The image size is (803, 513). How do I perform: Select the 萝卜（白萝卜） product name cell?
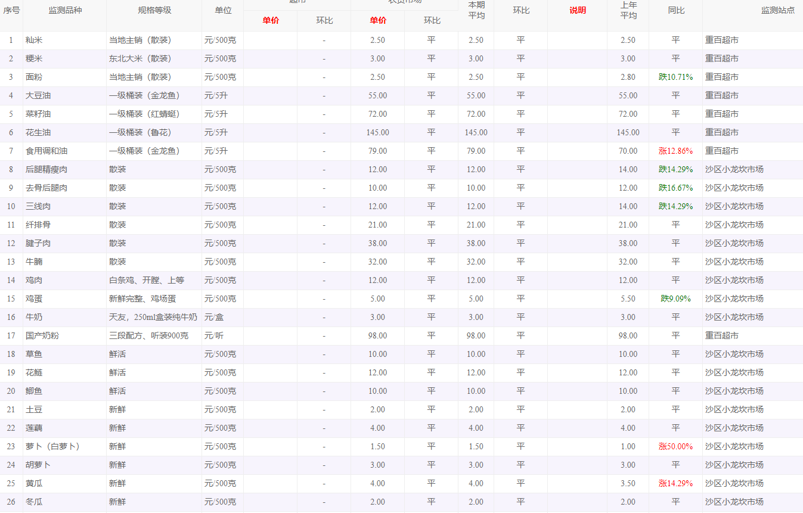(x=52, y=447)
